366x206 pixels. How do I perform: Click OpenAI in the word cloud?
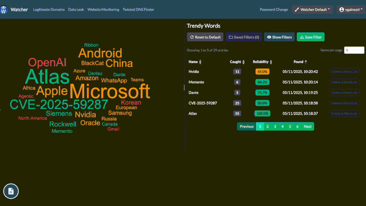(47, 63)
